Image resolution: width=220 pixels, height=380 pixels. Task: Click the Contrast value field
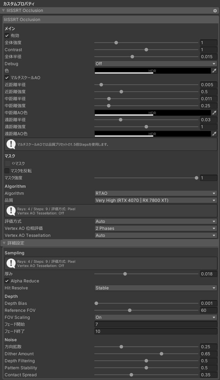pyautogui.click(x=209, y=50)
